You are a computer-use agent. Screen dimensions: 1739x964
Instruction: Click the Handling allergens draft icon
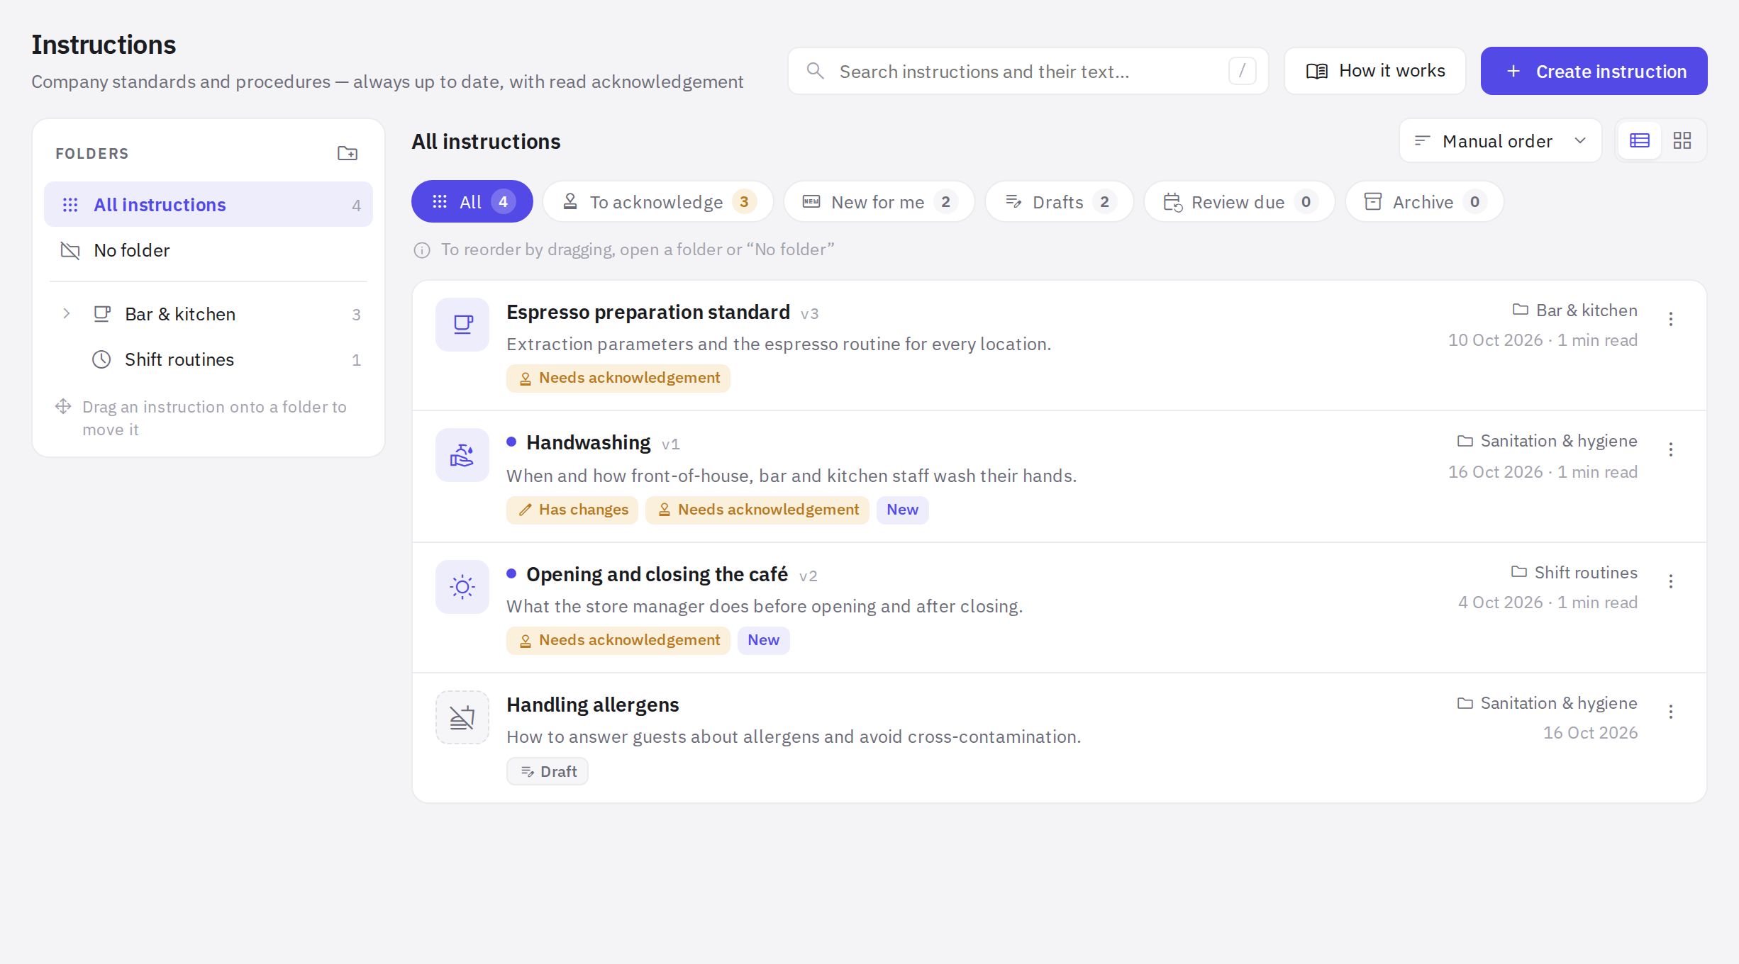pos(462,717)
